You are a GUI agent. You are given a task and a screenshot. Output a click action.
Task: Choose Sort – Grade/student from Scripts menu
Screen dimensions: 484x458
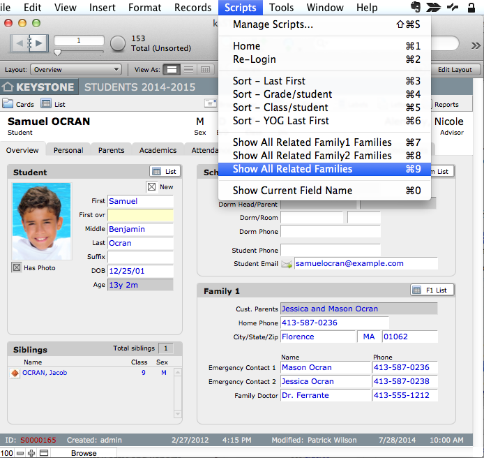[x=282, y=94]
